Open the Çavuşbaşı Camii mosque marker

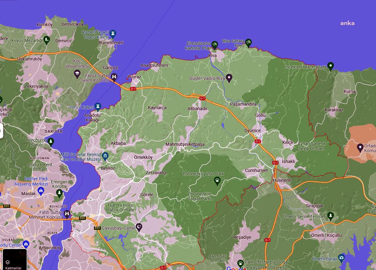(x=139, y=227)
